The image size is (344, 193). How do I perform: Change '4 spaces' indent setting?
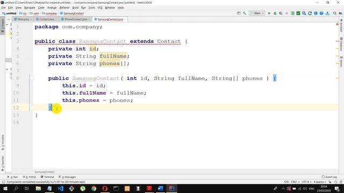[319, 182]
